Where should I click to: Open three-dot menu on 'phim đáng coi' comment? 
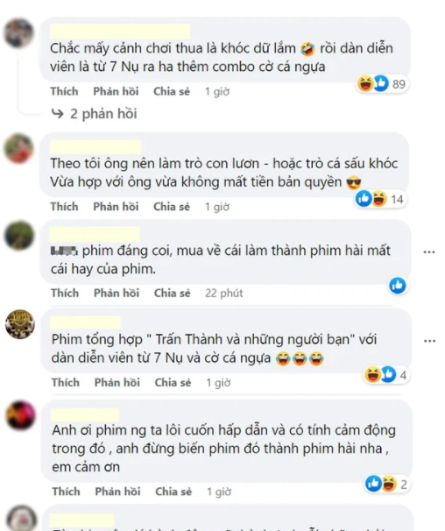429,252
